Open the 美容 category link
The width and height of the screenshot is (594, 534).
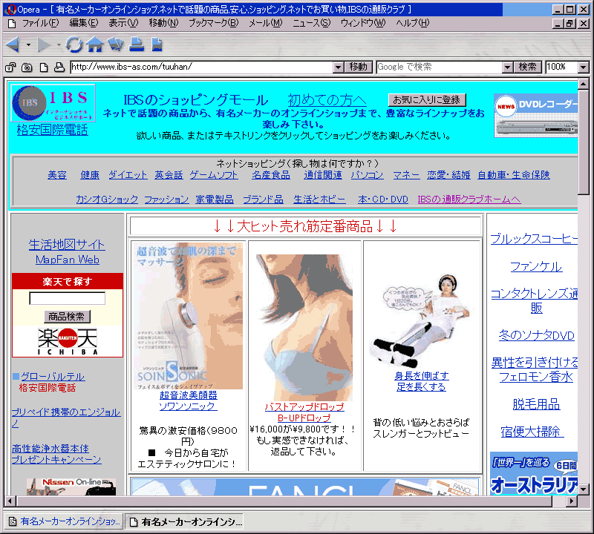(57, 175)
